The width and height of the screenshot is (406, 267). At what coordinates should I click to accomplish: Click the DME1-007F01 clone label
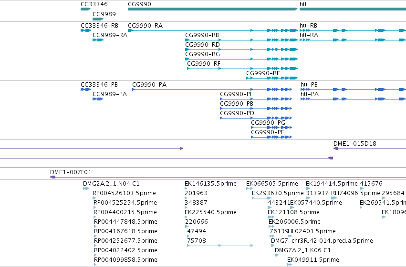coord(71,172)
